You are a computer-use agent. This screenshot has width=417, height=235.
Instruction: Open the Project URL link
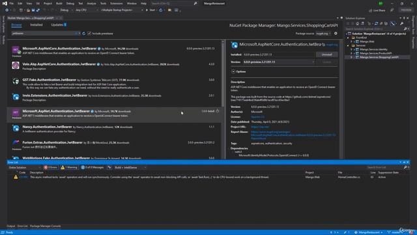click(260, 127)
